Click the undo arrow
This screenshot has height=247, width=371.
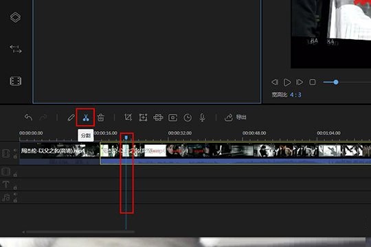coord(28,117)
